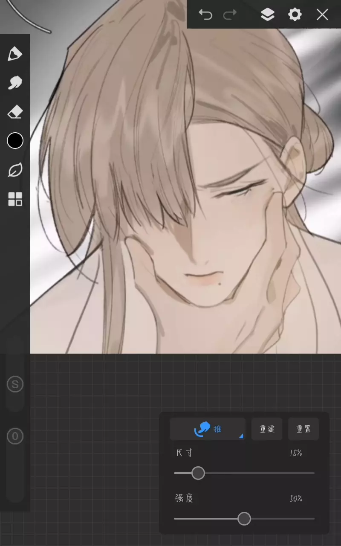Open the four-square grid tools menu
The height and width of the screenshot is (546, 341).
click(x=15, y=199)
